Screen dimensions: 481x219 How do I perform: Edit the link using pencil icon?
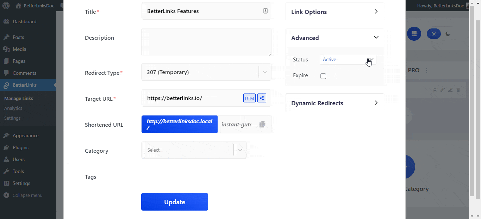[450, 90]
